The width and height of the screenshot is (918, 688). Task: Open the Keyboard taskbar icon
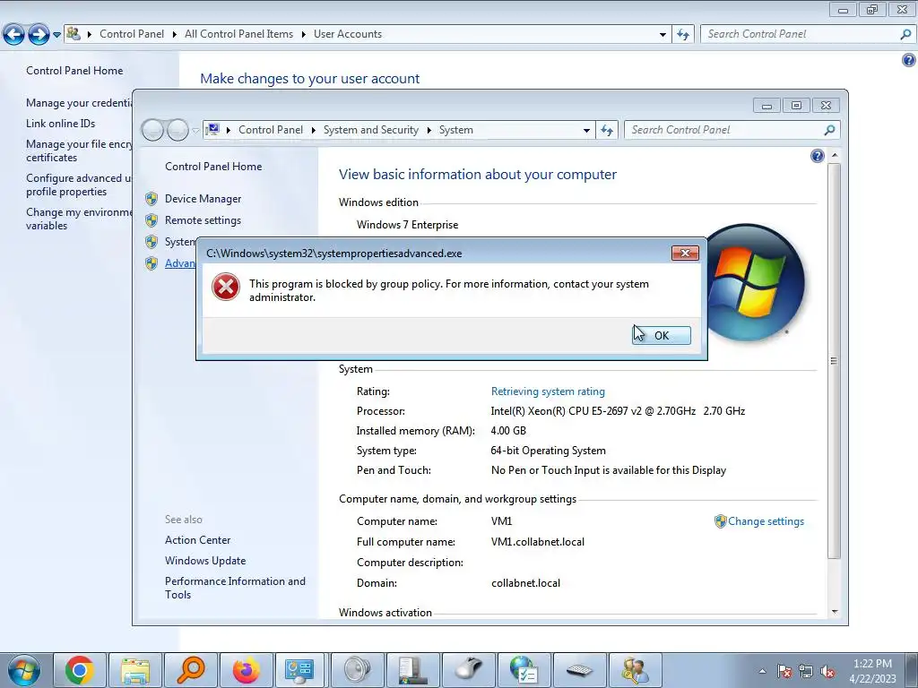point(579,670)
